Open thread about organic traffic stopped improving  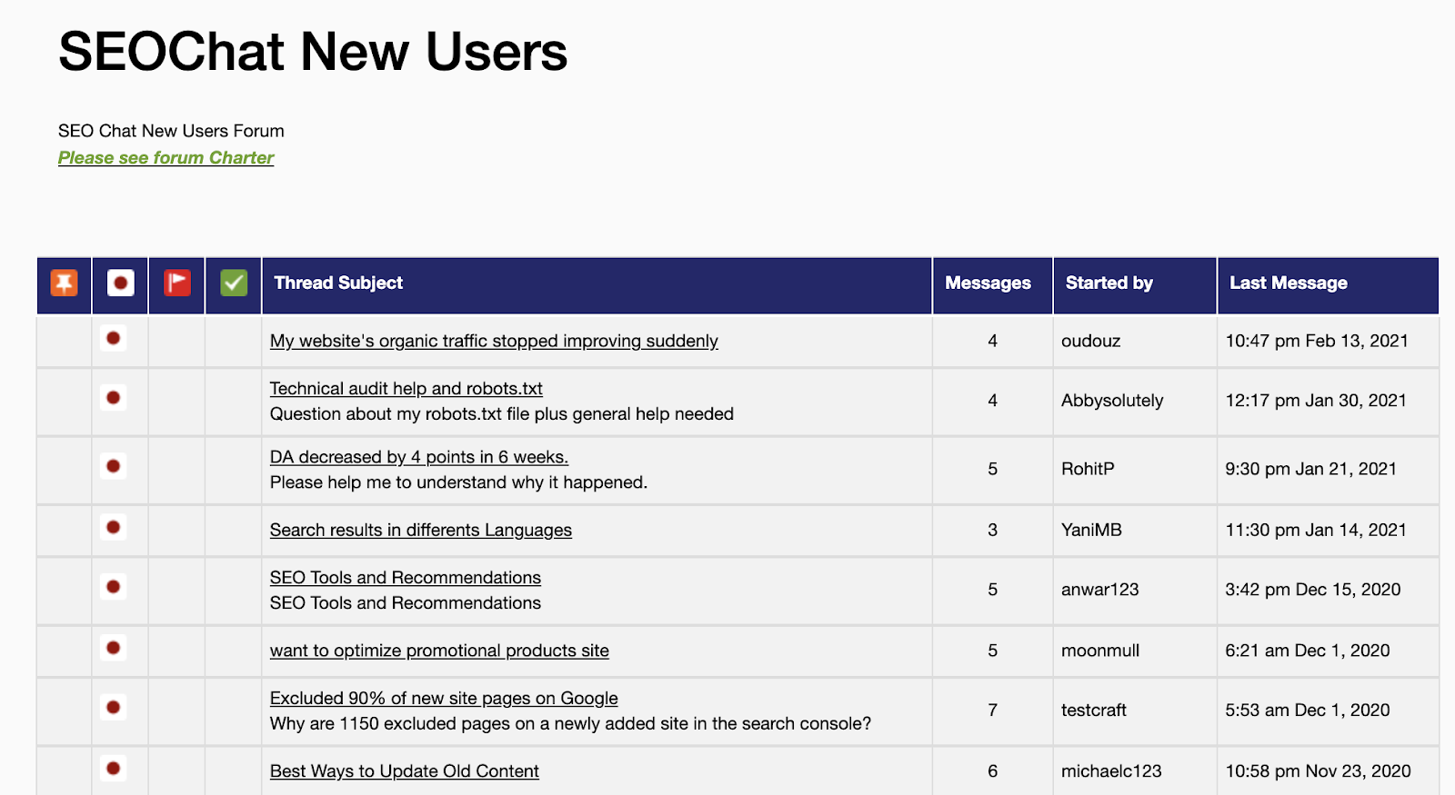[x=494, y=341]
